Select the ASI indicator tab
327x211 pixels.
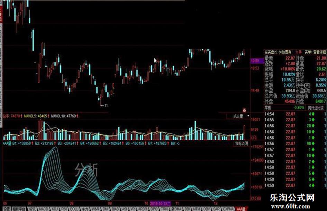(x=125, y=209)
